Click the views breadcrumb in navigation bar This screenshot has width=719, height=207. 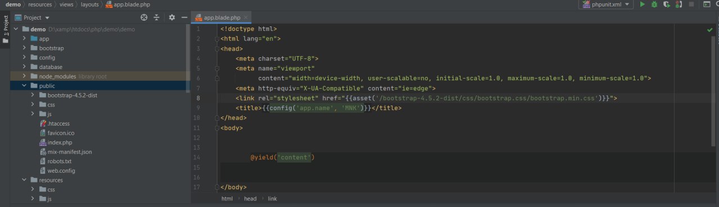point(66,4)
